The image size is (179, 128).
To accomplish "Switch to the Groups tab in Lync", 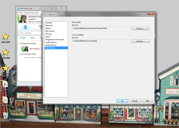I will (x=23, y=38).
